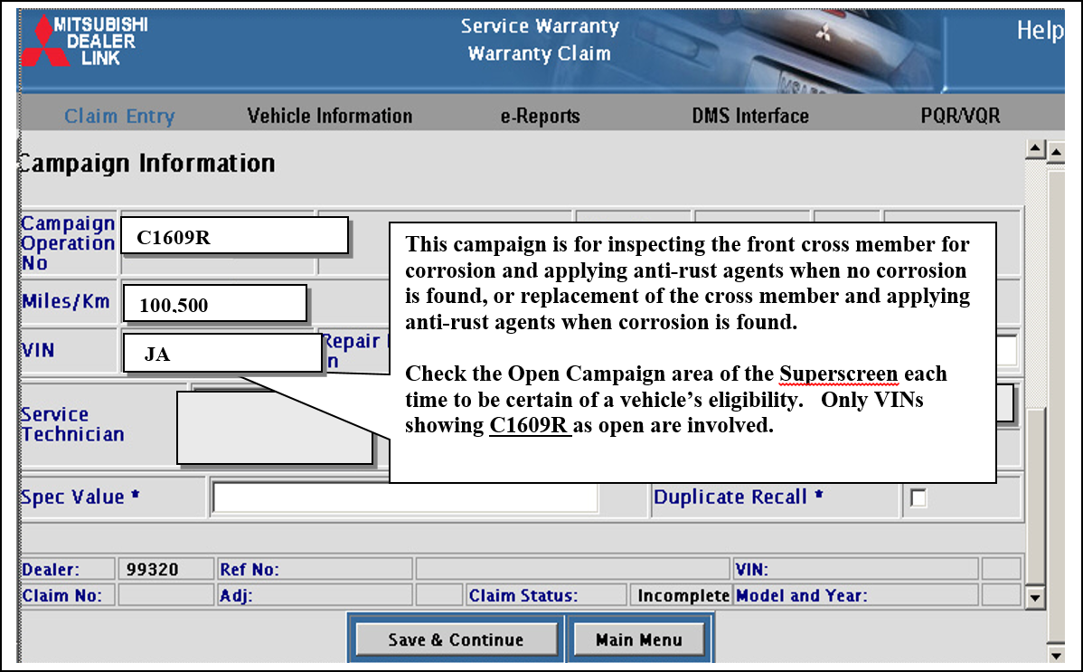Open the Help link
Viewport: 1083px width, 672px height.
(x=1040, y=31)
